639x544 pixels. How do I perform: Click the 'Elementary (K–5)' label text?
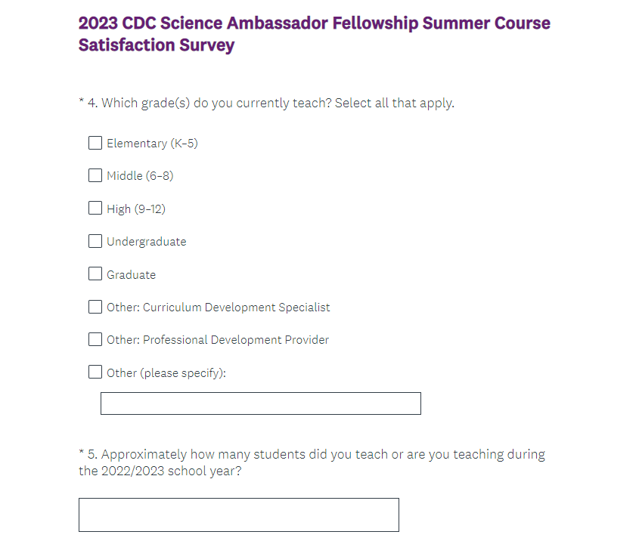click(x=152, y=144)
